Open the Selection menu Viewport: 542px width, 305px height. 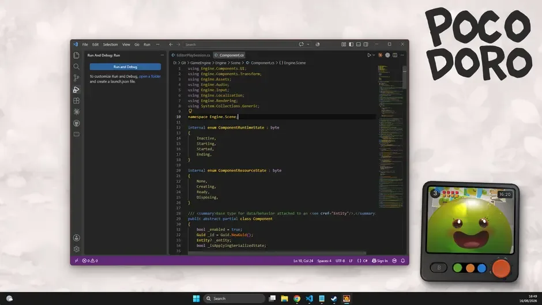point(110,44)
